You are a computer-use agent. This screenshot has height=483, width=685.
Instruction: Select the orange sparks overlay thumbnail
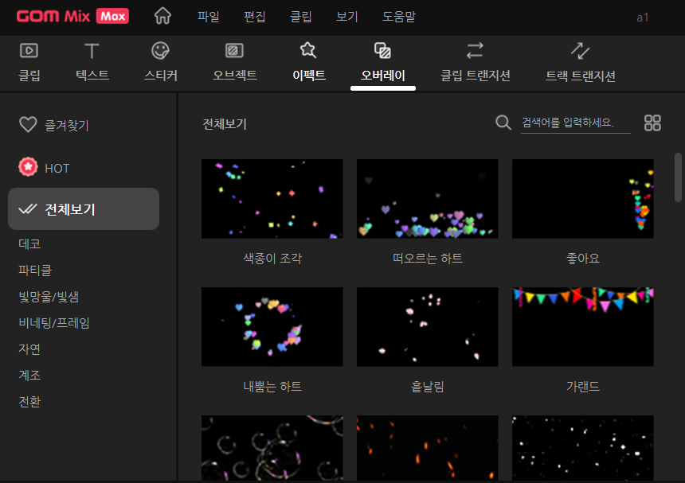[427, 448]
